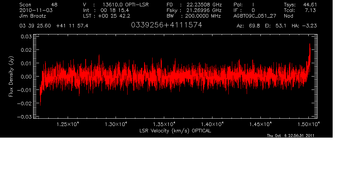Click y-axis tick label 0.02
Image resolution: width=339 pixels, height=172 pixels.
tap(26, 50)
